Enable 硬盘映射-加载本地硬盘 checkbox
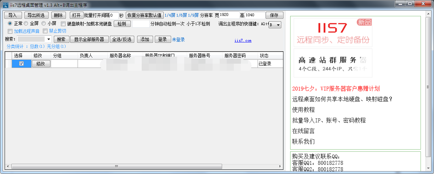 [x=63, y=24]
